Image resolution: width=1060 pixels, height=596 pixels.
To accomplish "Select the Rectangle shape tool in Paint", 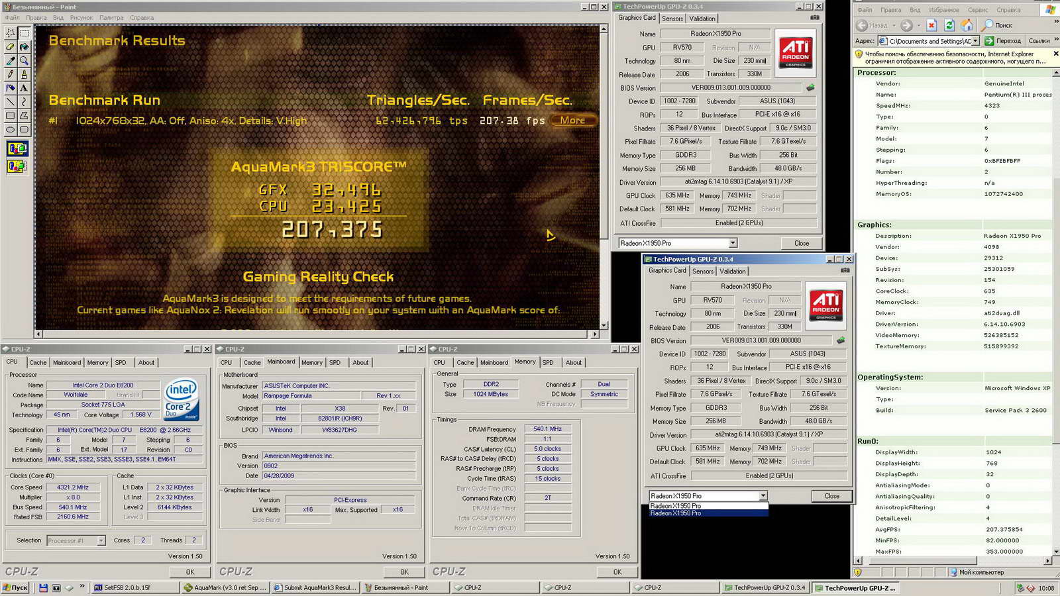I will 11,116.
